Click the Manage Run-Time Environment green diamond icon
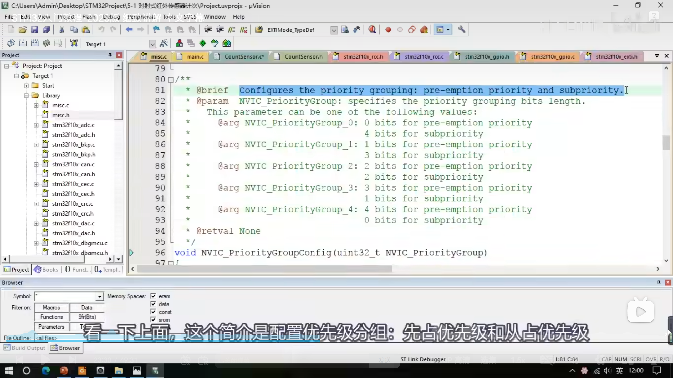The height and width of the screenshot is (378, 673). tap(203, 43)
